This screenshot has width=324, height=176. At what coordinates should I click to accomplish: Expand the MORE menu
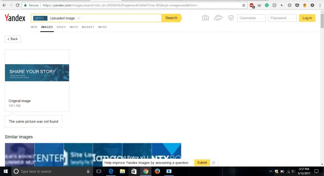103,27
